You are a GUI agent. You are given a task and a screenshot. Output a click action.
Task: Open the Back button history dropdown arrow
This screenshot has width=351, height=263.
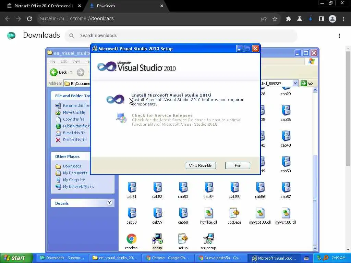click(x=71, y=72)
